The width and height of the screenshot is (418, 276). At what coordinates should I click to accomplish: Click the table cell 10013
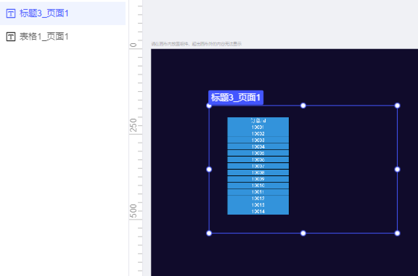[258, 205]
